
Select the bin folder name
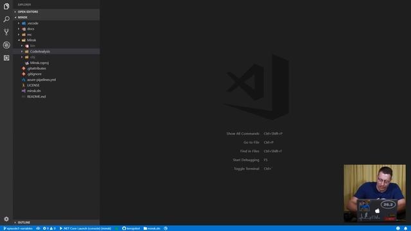[33, 46]
